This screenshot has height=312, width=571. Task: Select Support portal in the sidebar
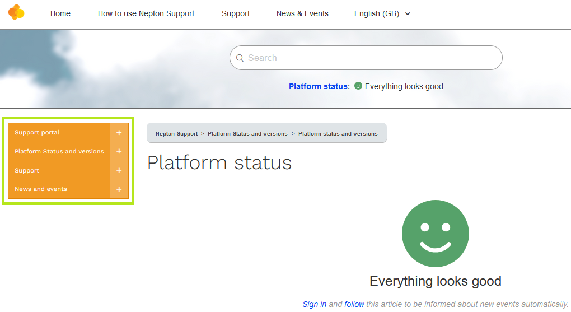37,133
